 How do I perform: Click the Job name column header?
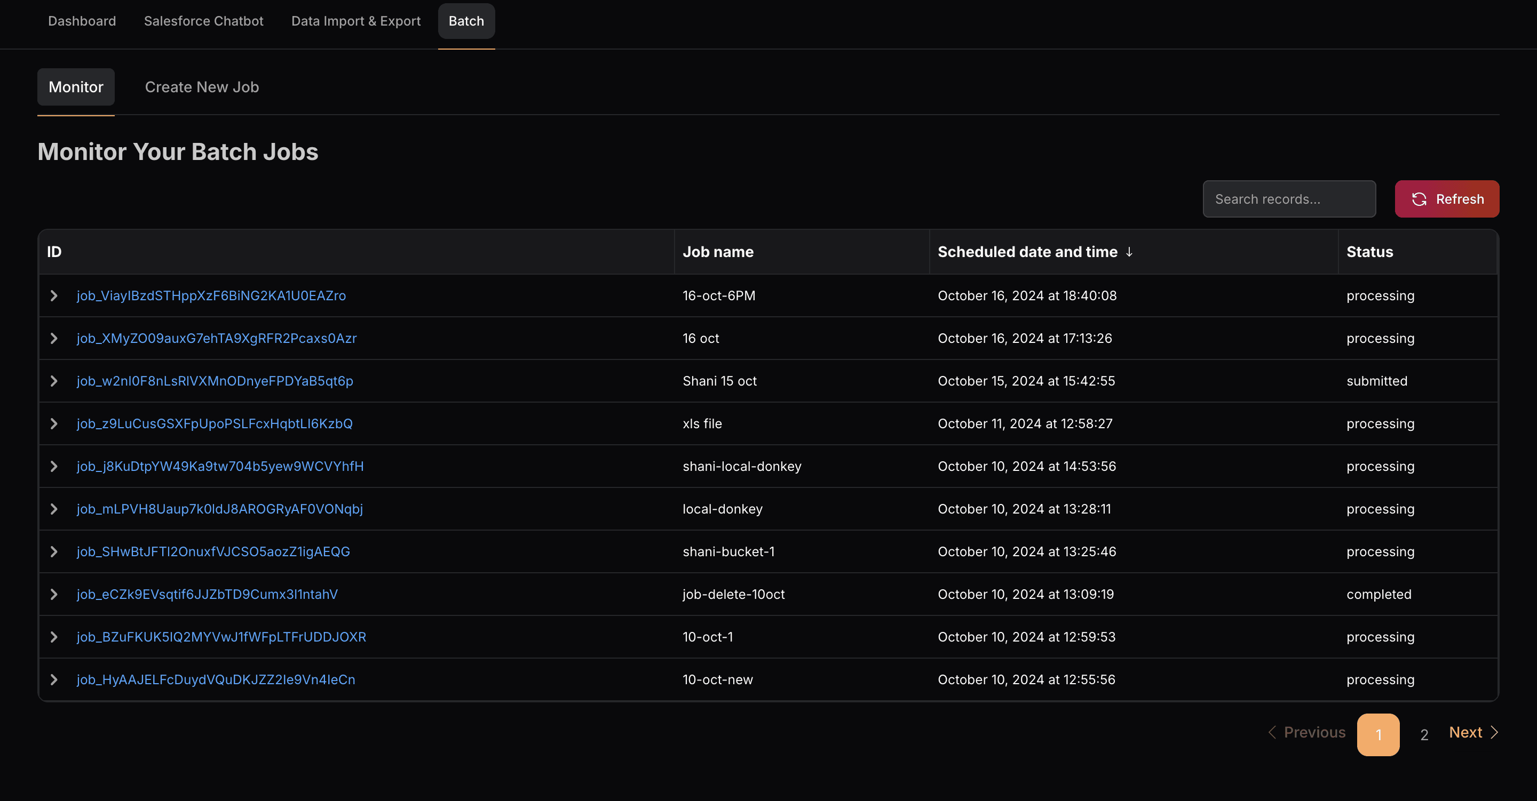click(x=718, y=252)
